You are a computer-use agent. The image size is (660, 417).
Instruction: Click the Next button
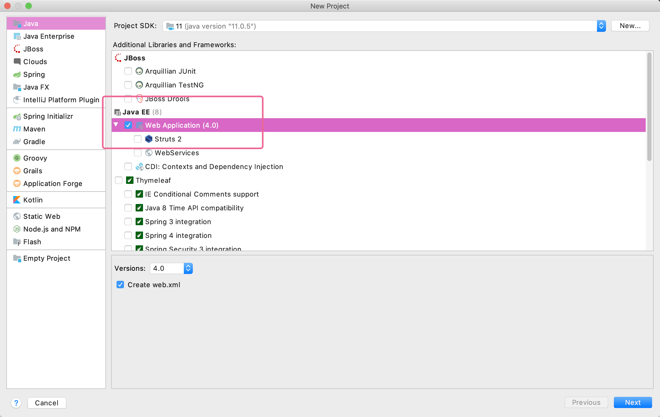[x=633, y=402]
